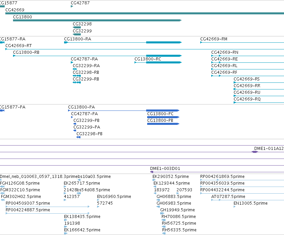Select the EK138435.5prime EST label
Image resolution: width=284 pixels, height=235 pixels.
pyautogui.click(x=82, y=217)
